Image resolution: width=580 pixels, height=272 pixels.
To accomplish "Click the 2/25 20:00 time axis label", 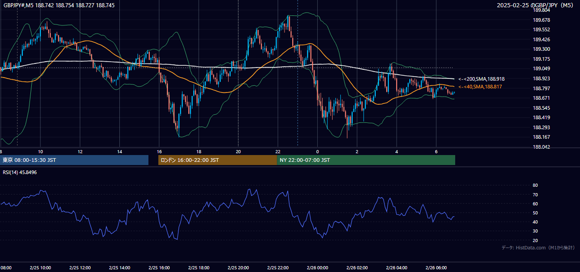I will tap(238, 268).
